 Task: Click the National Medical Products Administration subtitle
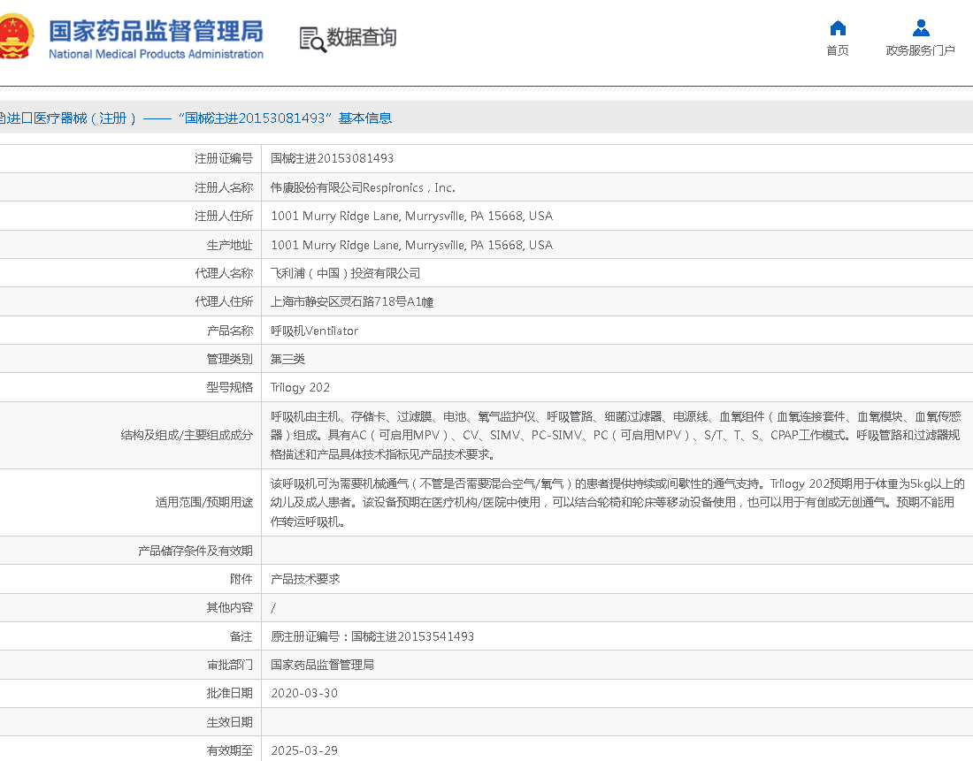[156, 54]
